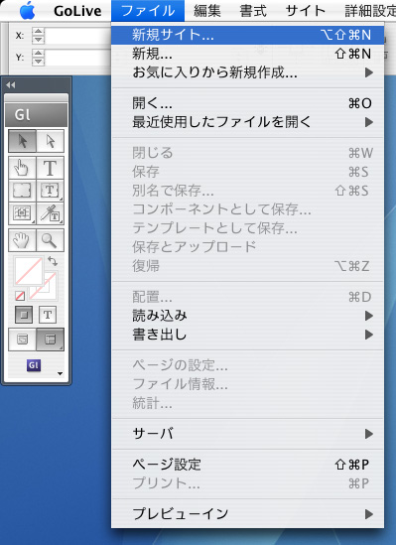Click the greyed コンポーネントとして保存... entry
Viewport: 396px width, 545px height.
point(247,209)
